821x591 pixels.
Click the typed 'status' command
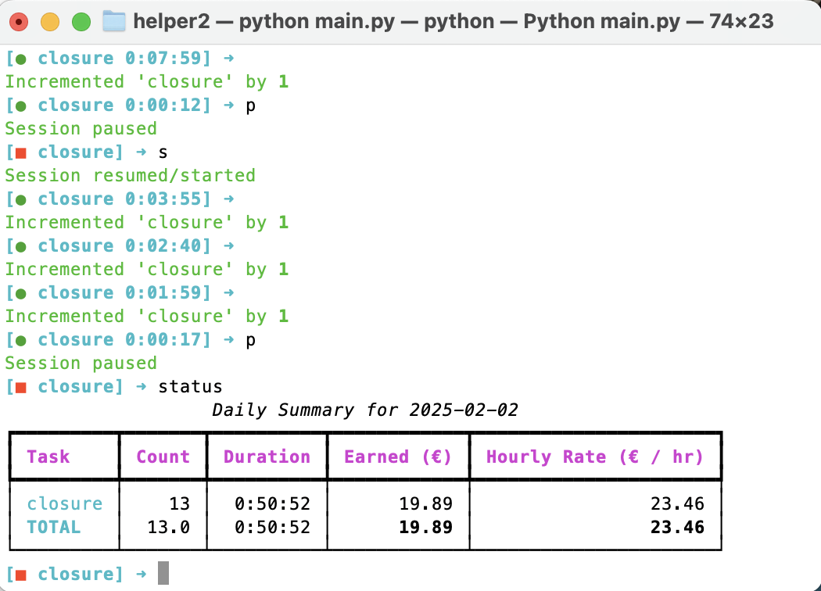(x=191, y=386)
